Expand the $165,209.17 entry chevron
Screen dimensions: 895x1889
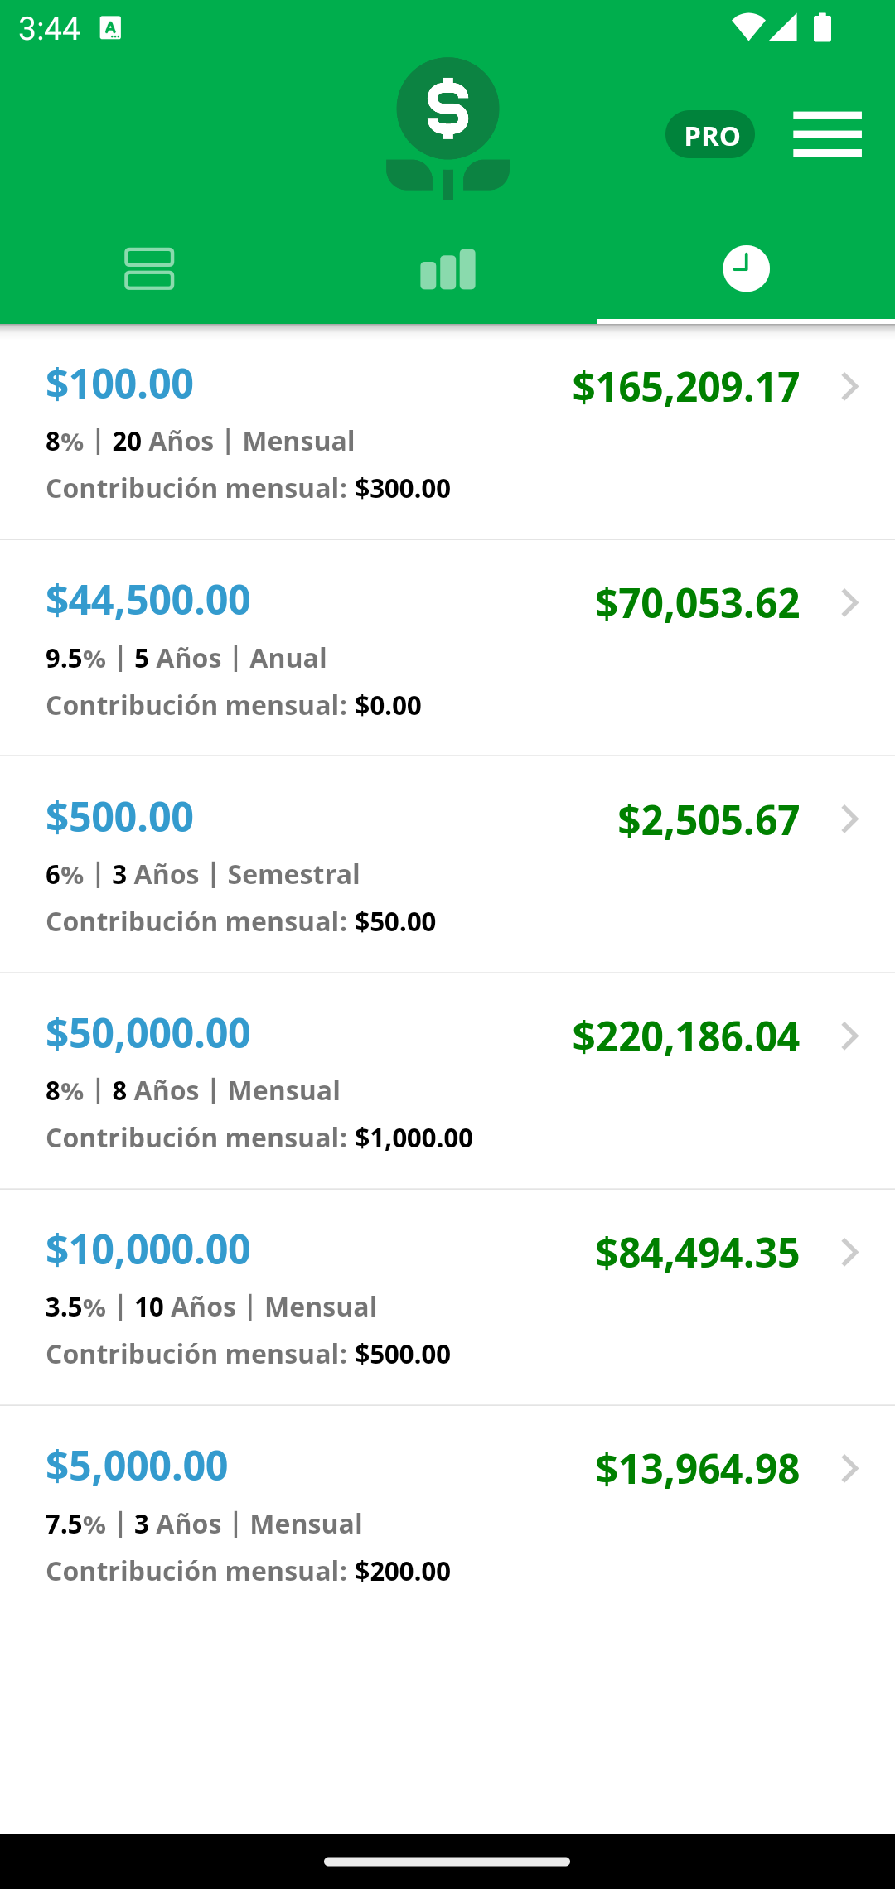849,387
